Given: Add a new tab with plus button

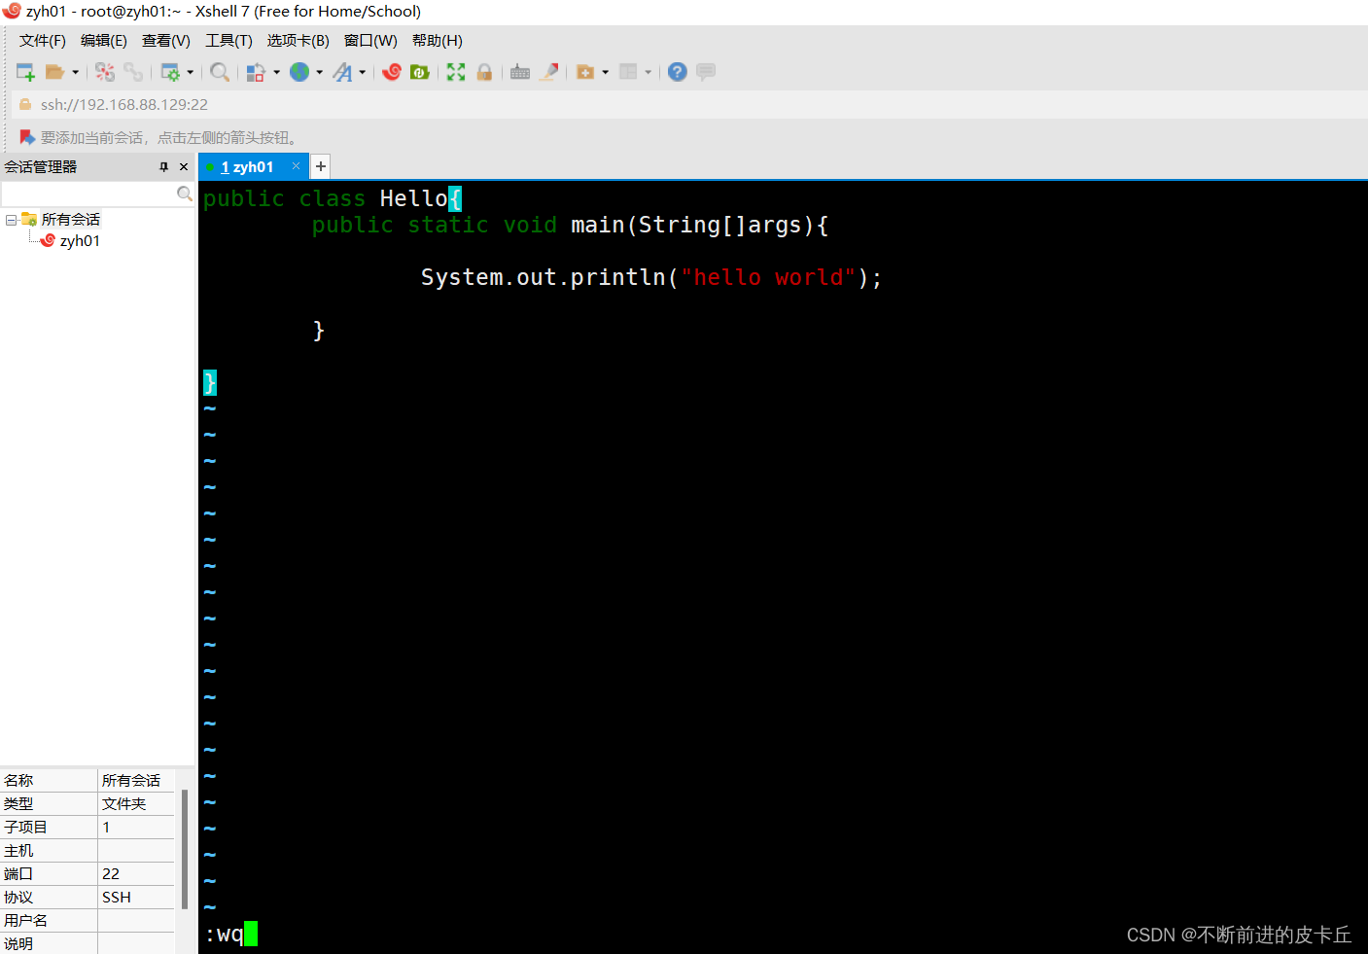Looking at the screenshot, I should click(x=321, y=166).
